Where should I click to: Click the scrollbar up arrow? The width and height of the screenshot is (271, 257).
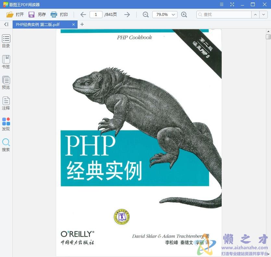point(268,31)
